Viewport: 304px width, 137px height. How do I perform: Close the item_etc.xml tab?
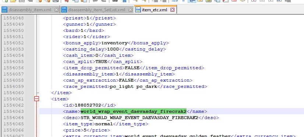(172, 10)
